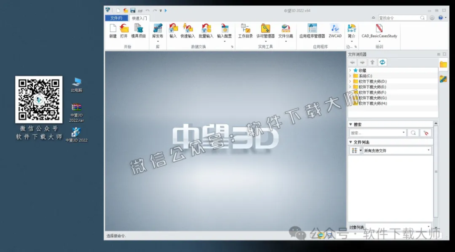Select the second side panel tab icon
This screenshot has width=455, height=252.
[443, 79]
